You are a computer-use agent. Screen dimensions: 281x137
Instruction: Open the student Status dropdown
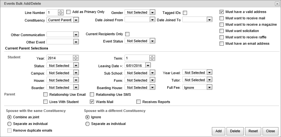coord(76,65)
